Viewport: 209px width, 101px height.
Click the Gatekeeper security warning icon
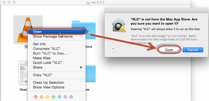(x=119, y=25)
